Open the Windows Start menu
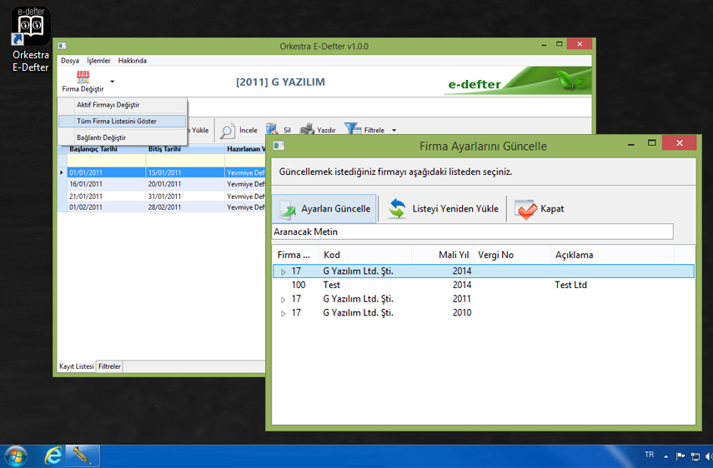 (x=16, y=455)
